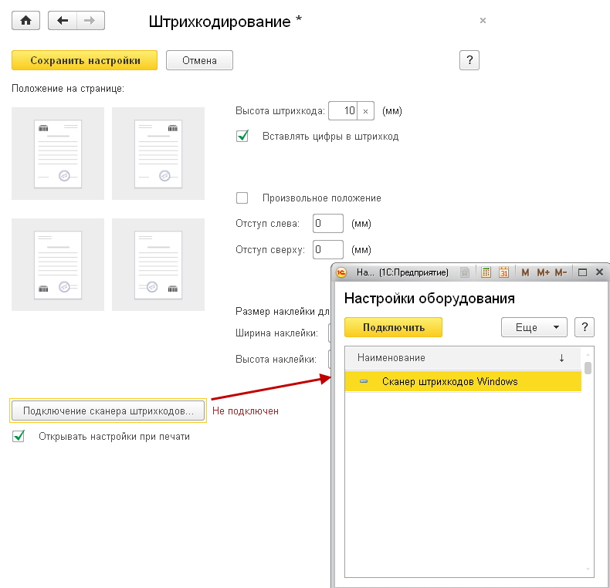Screen dimensions: 610x588
Task: Click "Сохранить настройки" button
Action: (85, 60)
